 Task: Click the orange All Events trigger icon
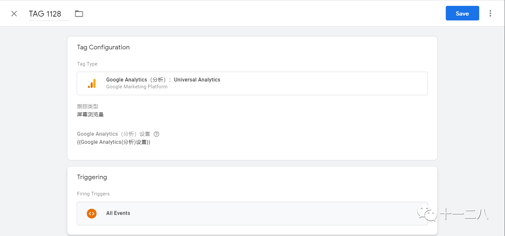(92, 213)
